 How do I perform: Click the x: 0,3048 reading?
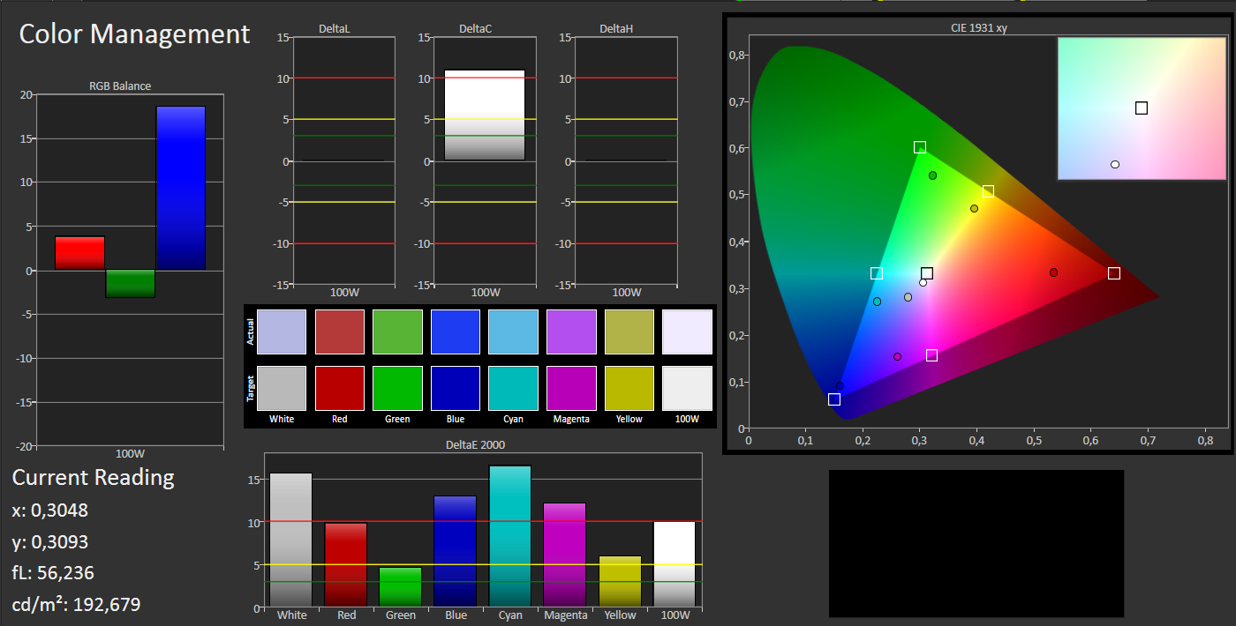click(50, 510)
